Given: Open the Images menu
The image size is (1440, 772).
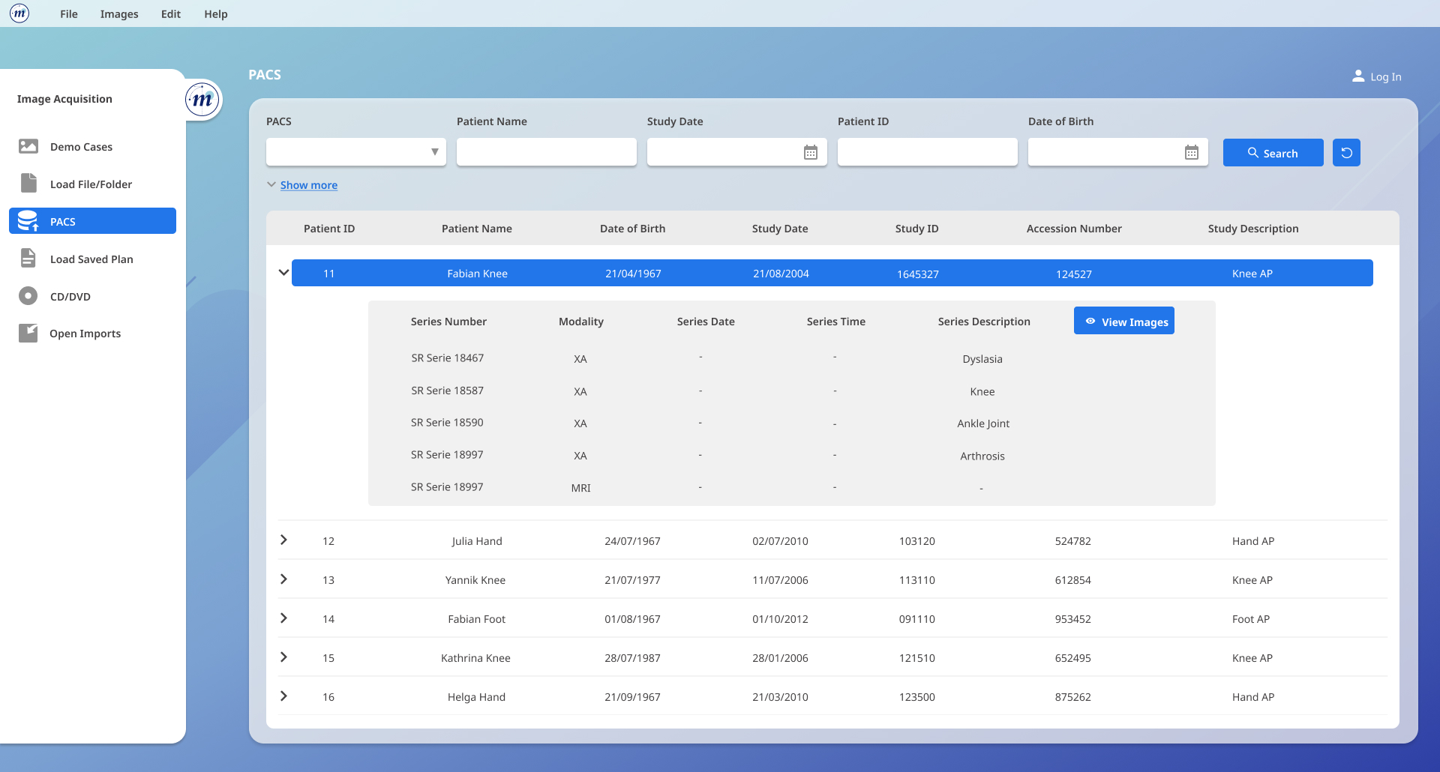Looking at the screenshot, I should point(119,14).
